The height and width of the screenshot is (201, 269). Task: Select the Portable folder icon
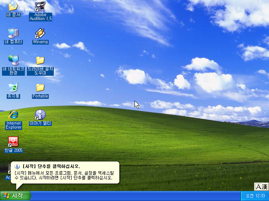pos(40,88)
